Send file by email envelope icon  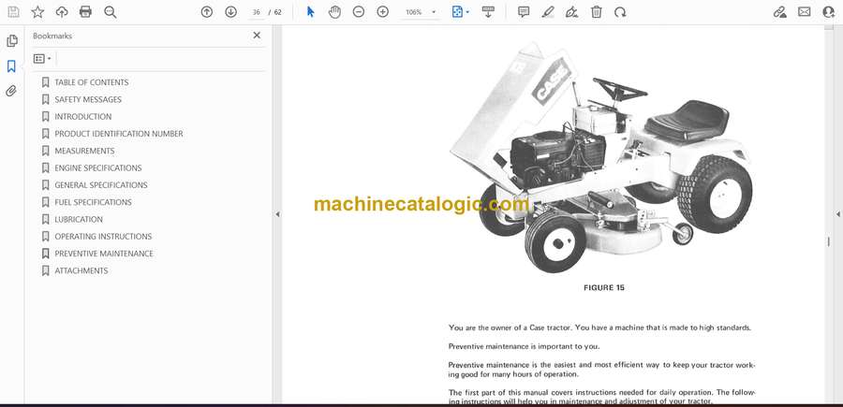point(805,12)
